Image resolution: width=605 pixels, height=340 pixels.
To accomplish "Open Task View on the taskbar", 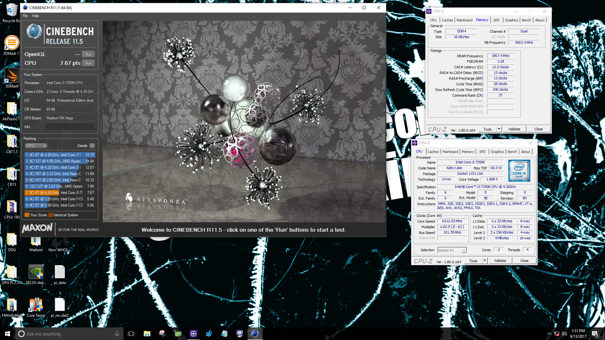I will pyautogui.click(x=131, y=334).
